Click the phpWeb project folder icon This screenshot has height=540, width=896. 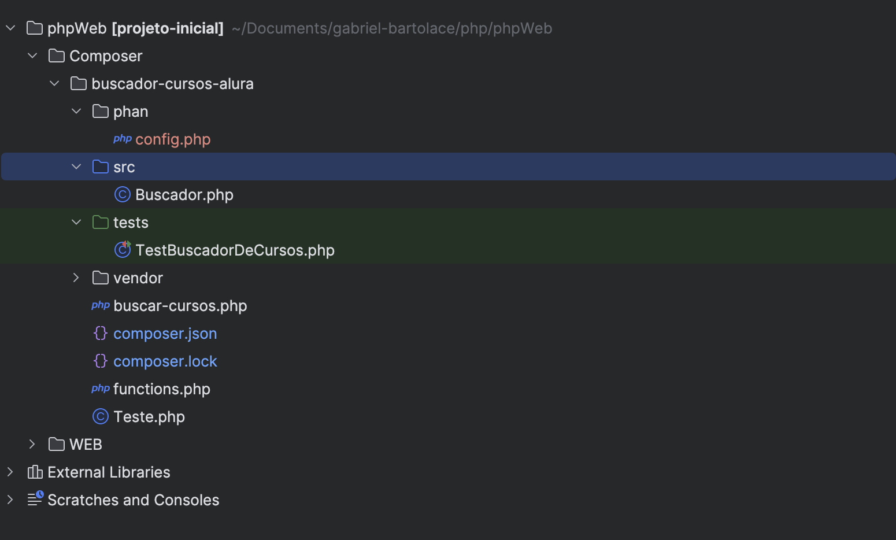tap(35, 28)
